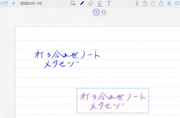Select the Eraser tool
The width and height of the screenshot is (180, 118).
tap(91, 3)
